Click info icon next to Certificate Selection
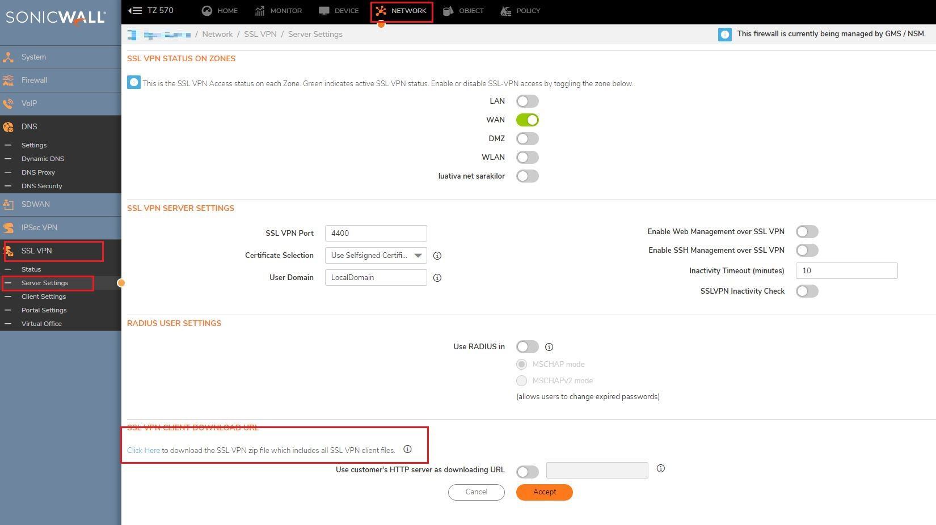This screenshot has width=936, height=525. click(437, 256)
